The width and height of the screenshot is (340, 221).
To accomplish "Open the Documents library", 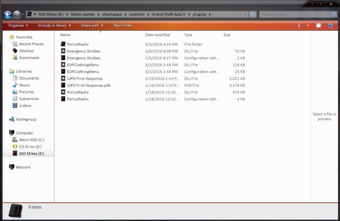I will click(x=29, y=78).
